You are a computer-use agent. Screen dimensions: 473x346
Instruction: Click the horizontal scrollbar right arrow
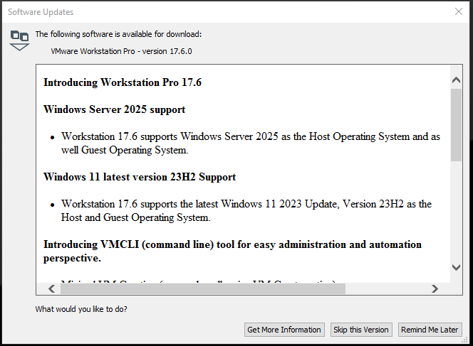[435, 288]
